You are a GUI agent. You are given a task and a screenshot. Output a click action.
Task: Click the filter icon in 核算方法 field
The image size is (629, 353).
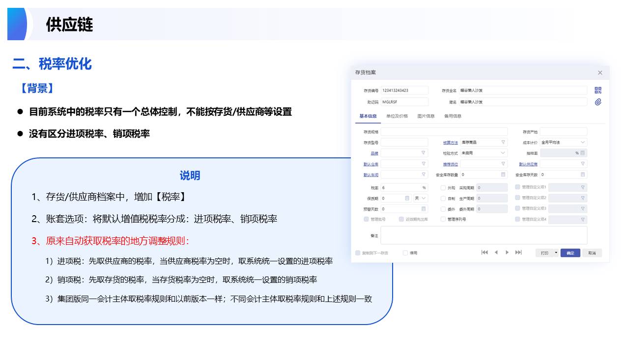(x=503, y=142)
